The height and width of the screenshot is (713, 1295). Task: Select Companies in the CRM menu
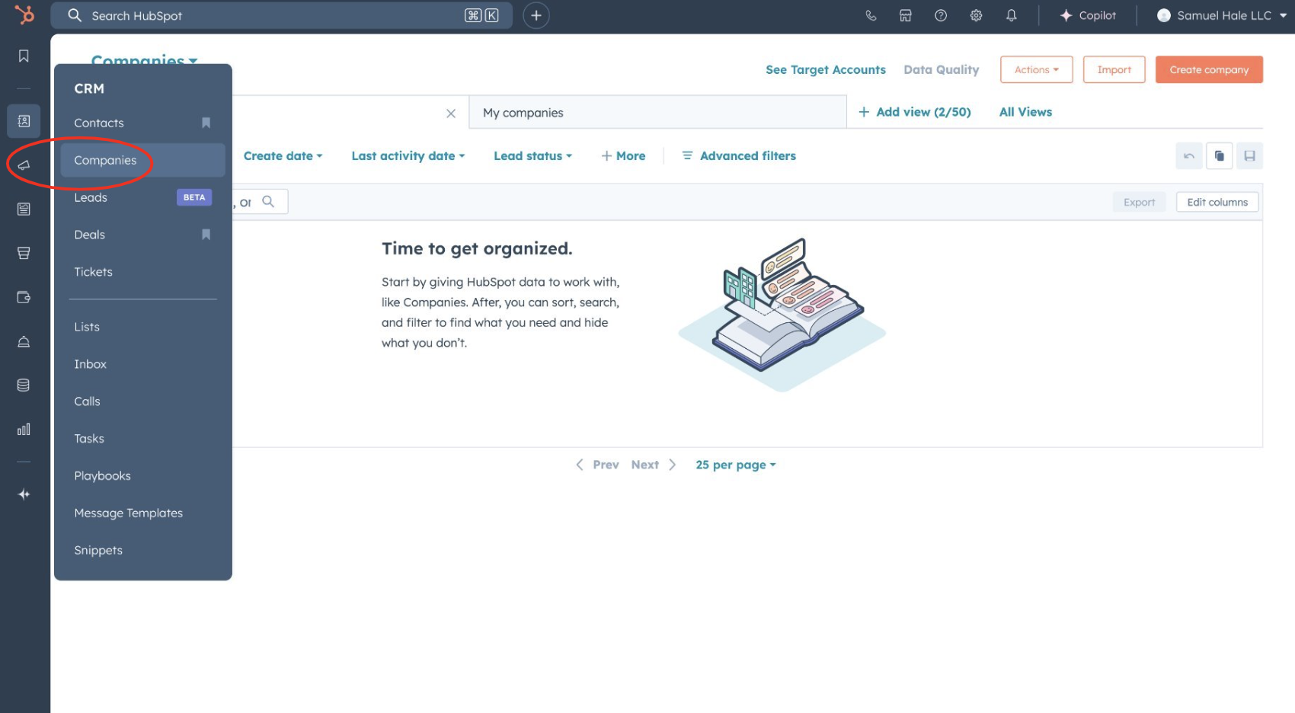click(142, 160)
